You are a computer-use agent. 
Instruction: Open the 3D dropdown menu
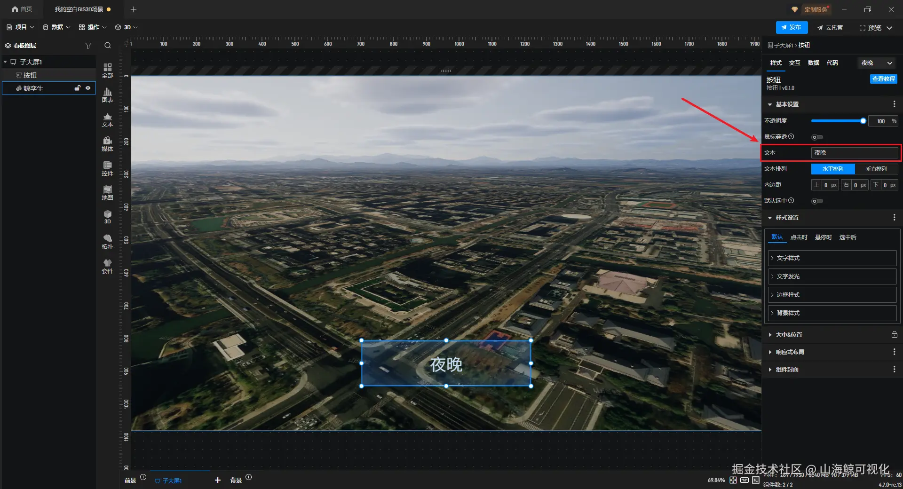(127, 27)
